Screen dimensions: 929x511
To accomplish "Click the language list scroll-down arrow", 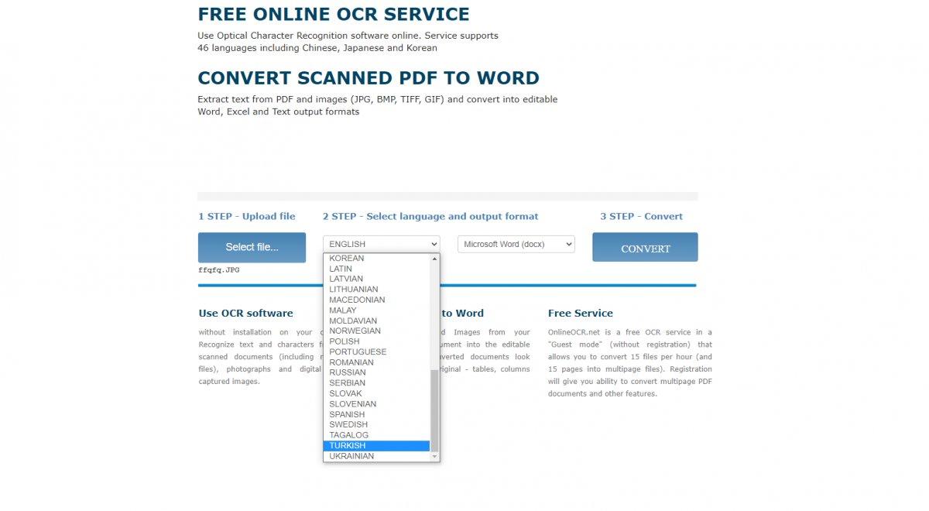I will (x=434, y=457).
